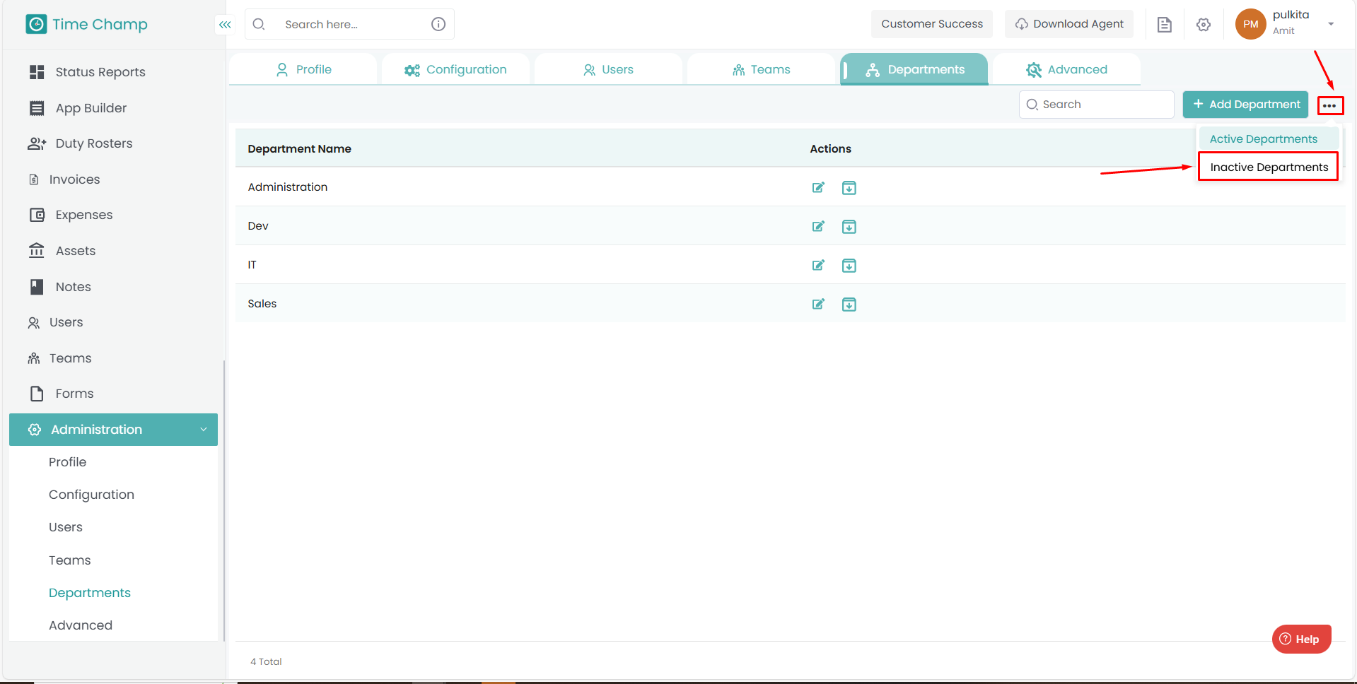
Task: Click the Actions column header
Action: (x=831, y=149)
